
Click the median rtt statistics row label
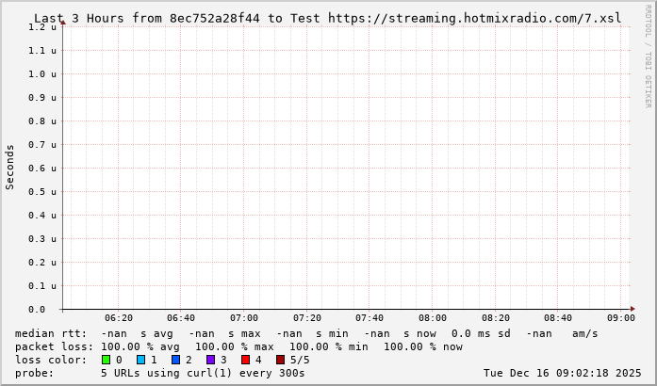pyautogui.click(x=51, y=333)
